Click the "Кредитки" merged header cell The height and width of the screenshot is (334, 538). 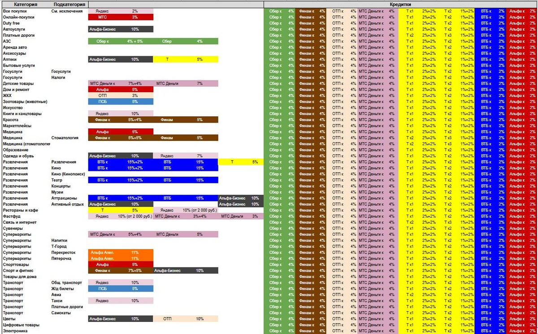[400, 4]
